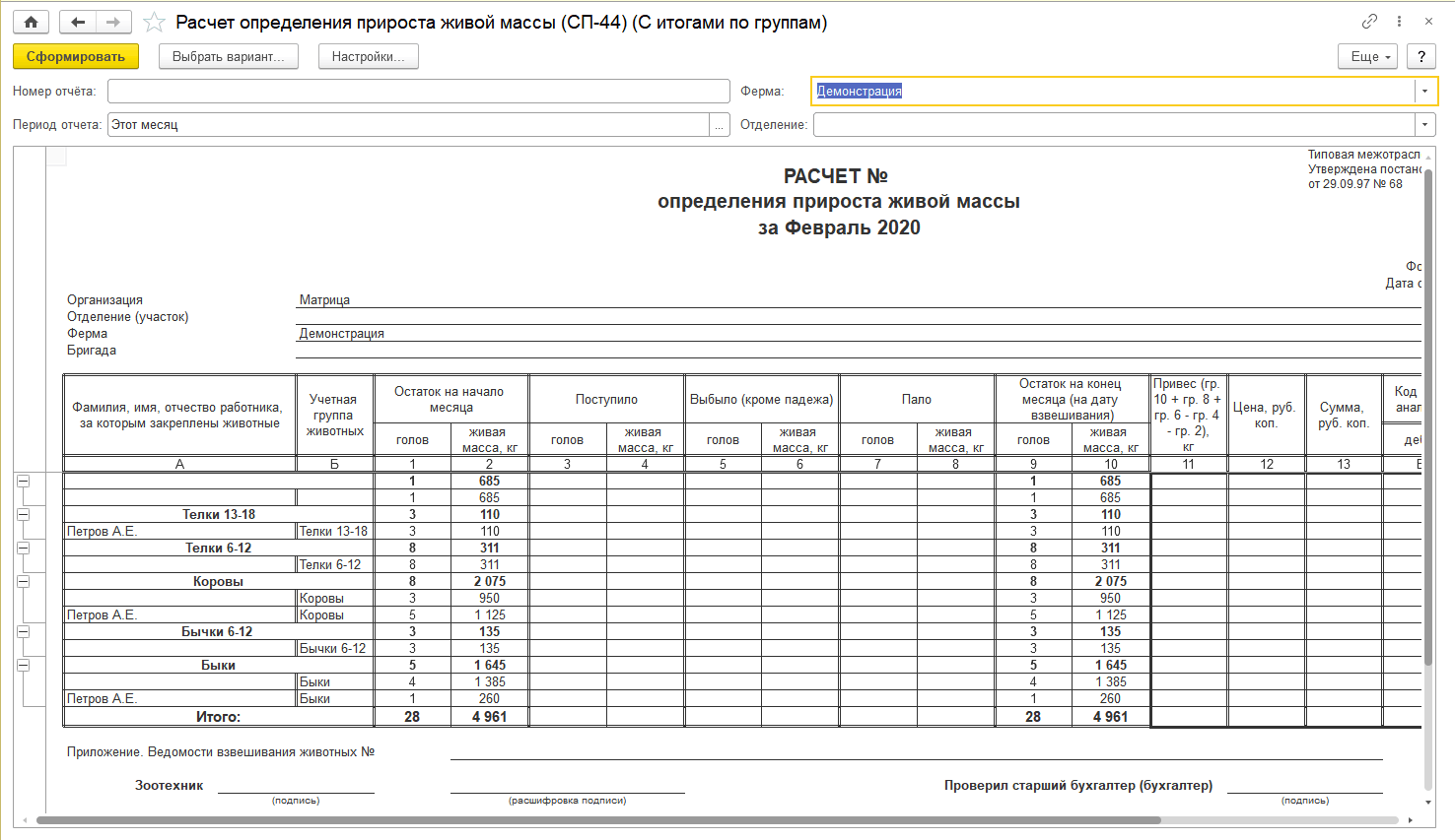Add report to favorites with star
This screenshot has width=1455, height=840.
(154, 22)
